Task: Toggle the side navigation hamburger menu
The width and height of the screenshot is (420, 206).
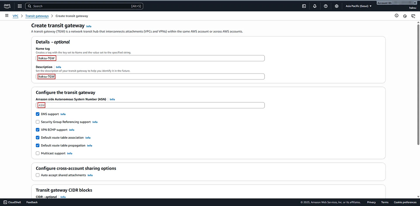Action: point(7,16)
